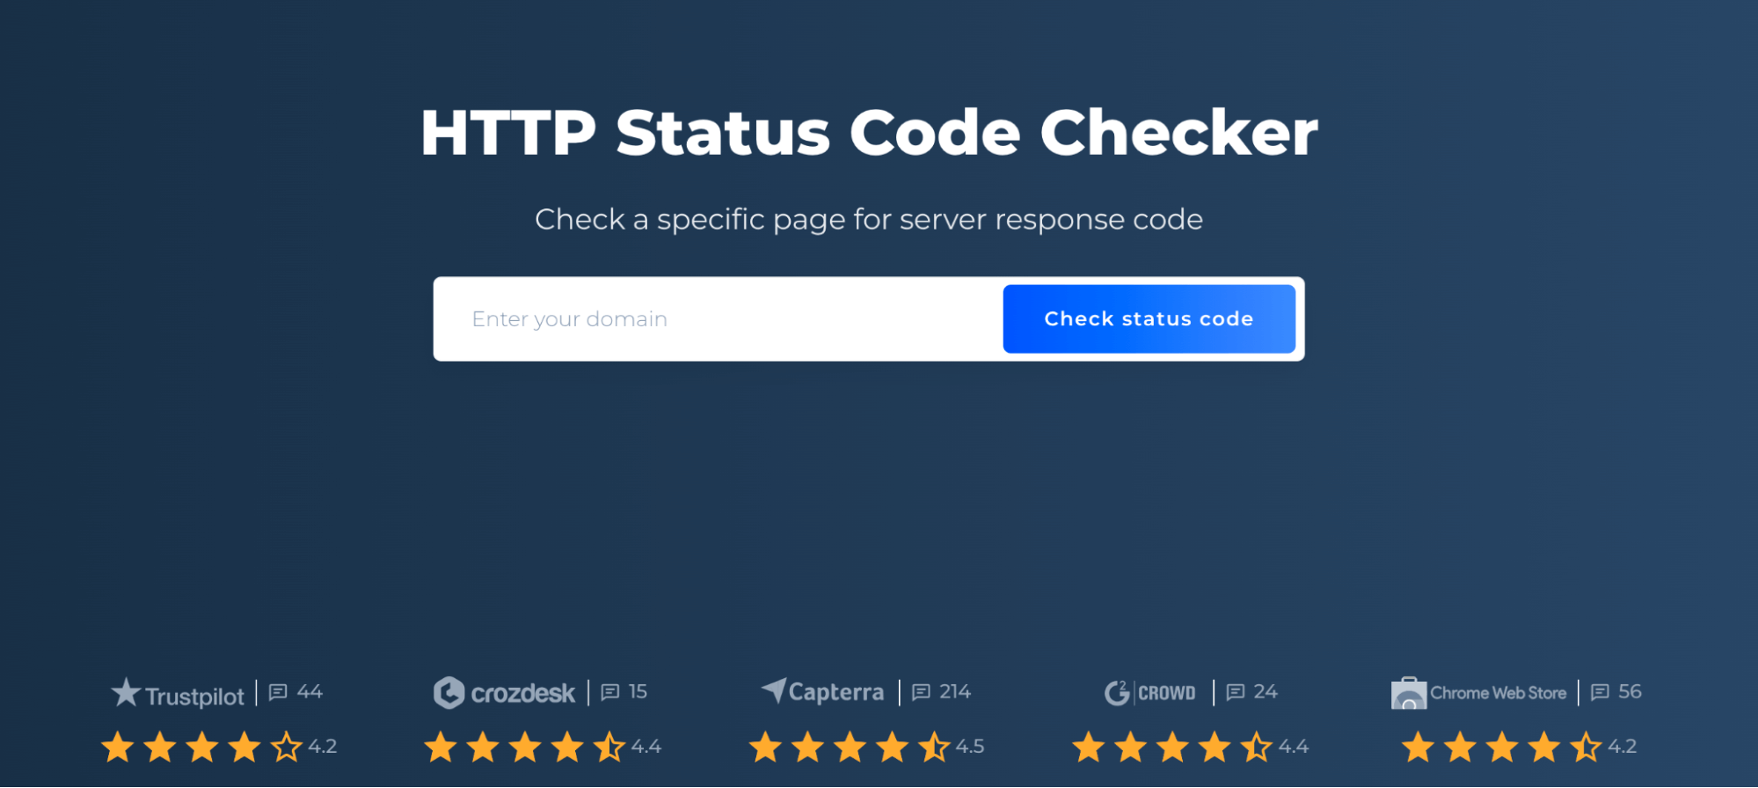The image size is (1758, 788).
Task: Click the comment icon beside Chrome Web Store
Action: coord(1598,692)
